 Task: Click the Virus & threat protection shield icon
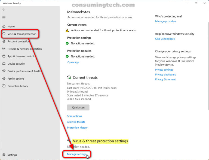pyautogui.click(x=4, y=34)
